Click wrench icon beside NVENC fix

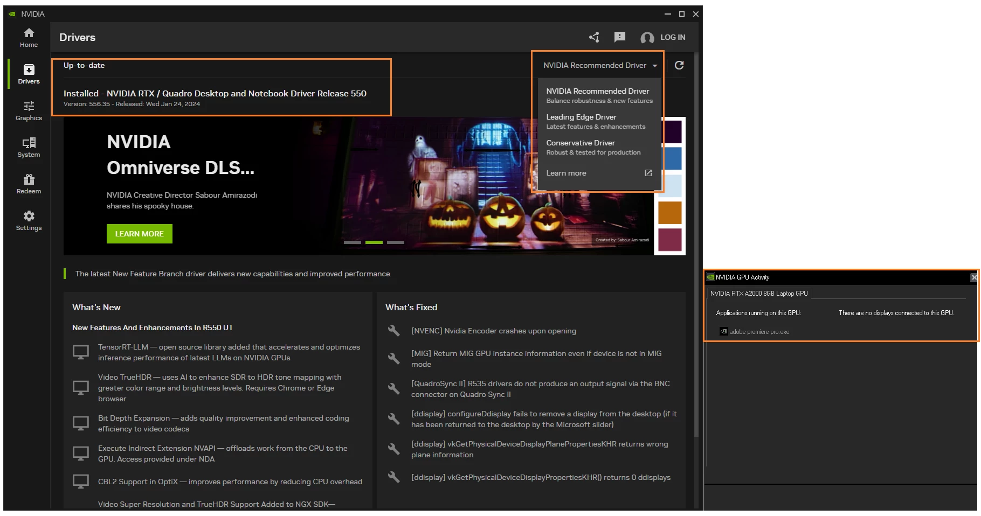pyautogui.click(x=394, y=331)
